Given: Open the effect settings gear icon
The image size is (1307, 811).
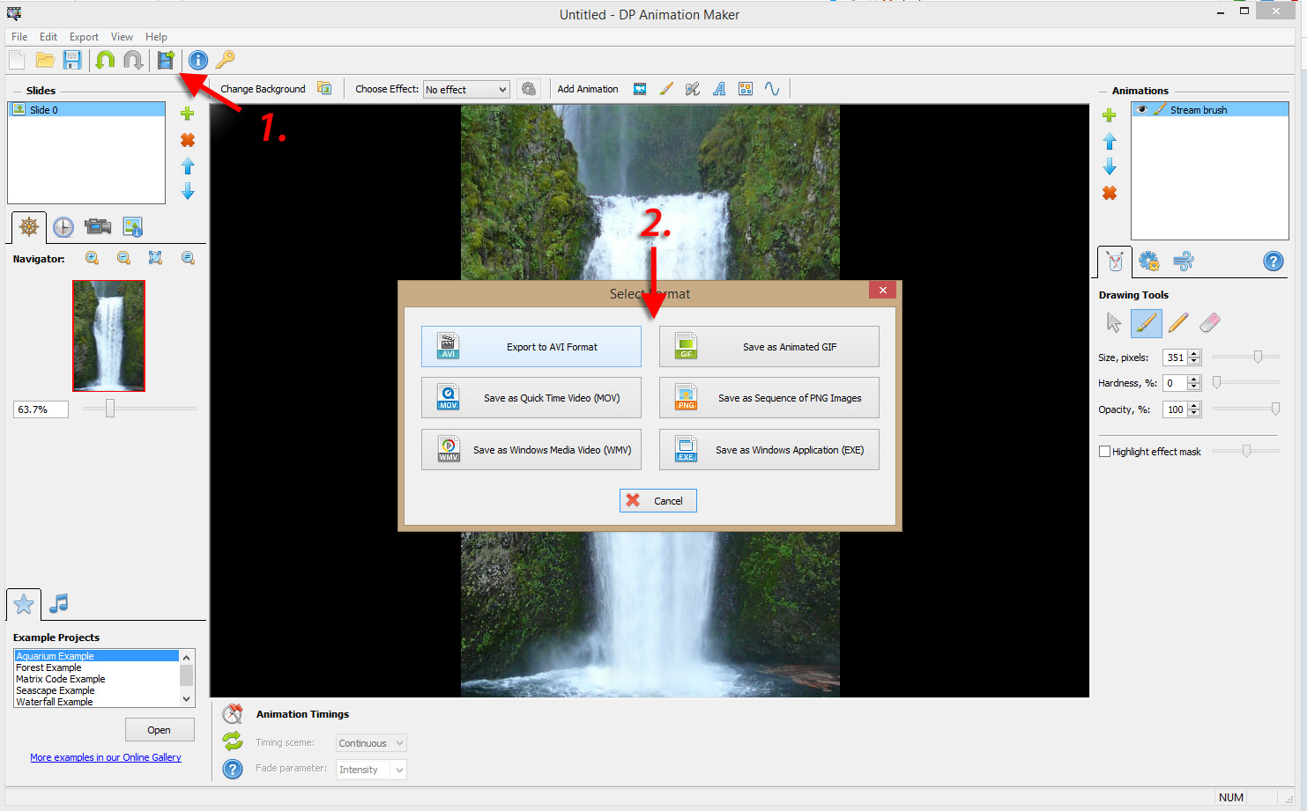Looking at the screenshot, I should click(x=529, y=88).
